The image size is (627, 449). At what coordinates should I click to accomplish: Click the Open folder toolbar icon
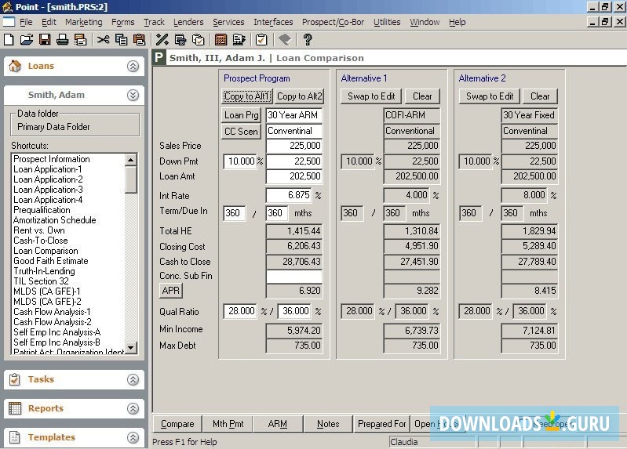point(27,39)
